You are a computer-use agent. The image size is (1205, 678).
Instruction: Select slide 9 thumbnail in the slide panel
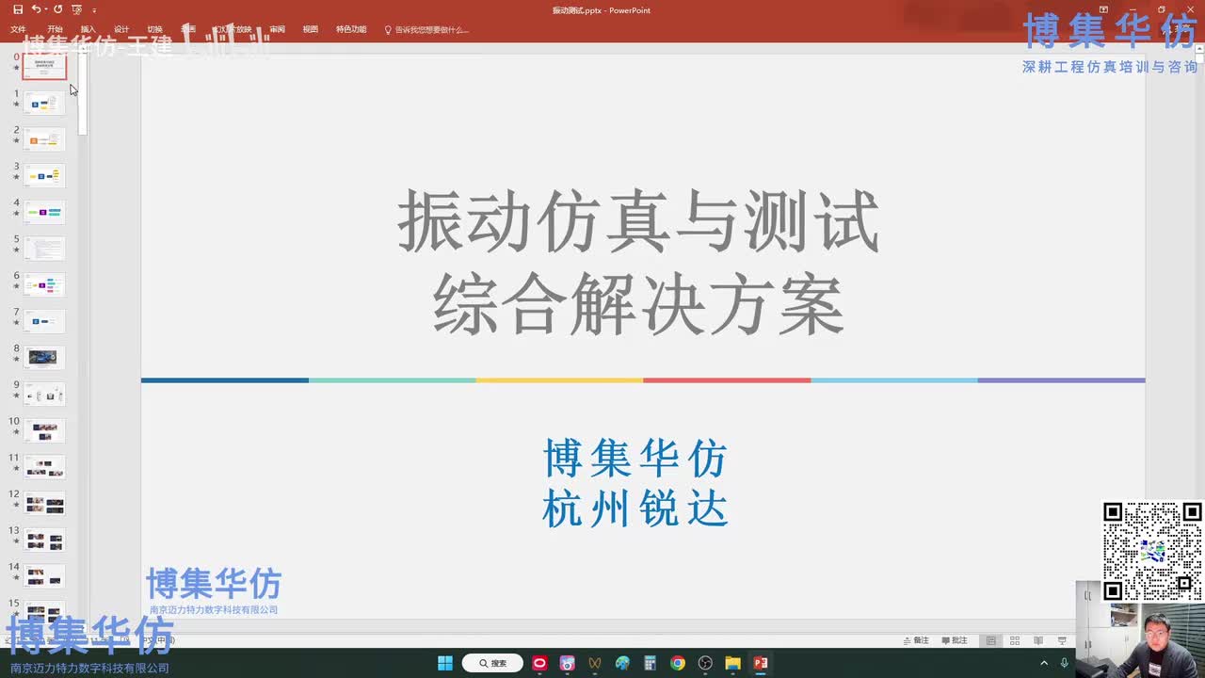coord(44,394)
